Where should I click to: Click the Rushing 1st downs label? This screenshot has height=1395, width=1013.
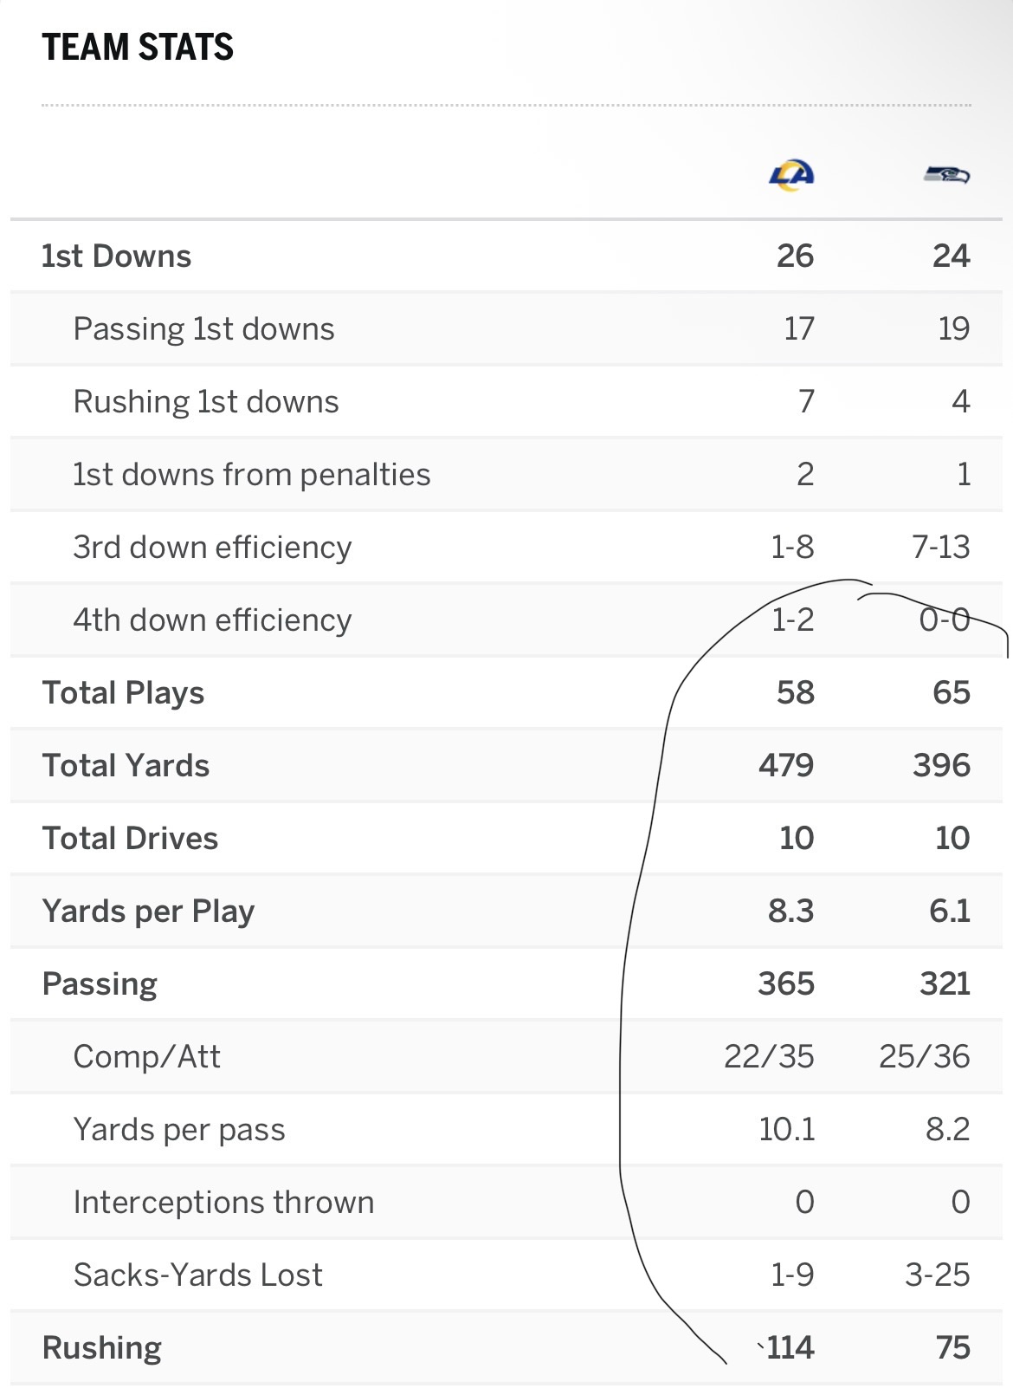coord(206,402)
